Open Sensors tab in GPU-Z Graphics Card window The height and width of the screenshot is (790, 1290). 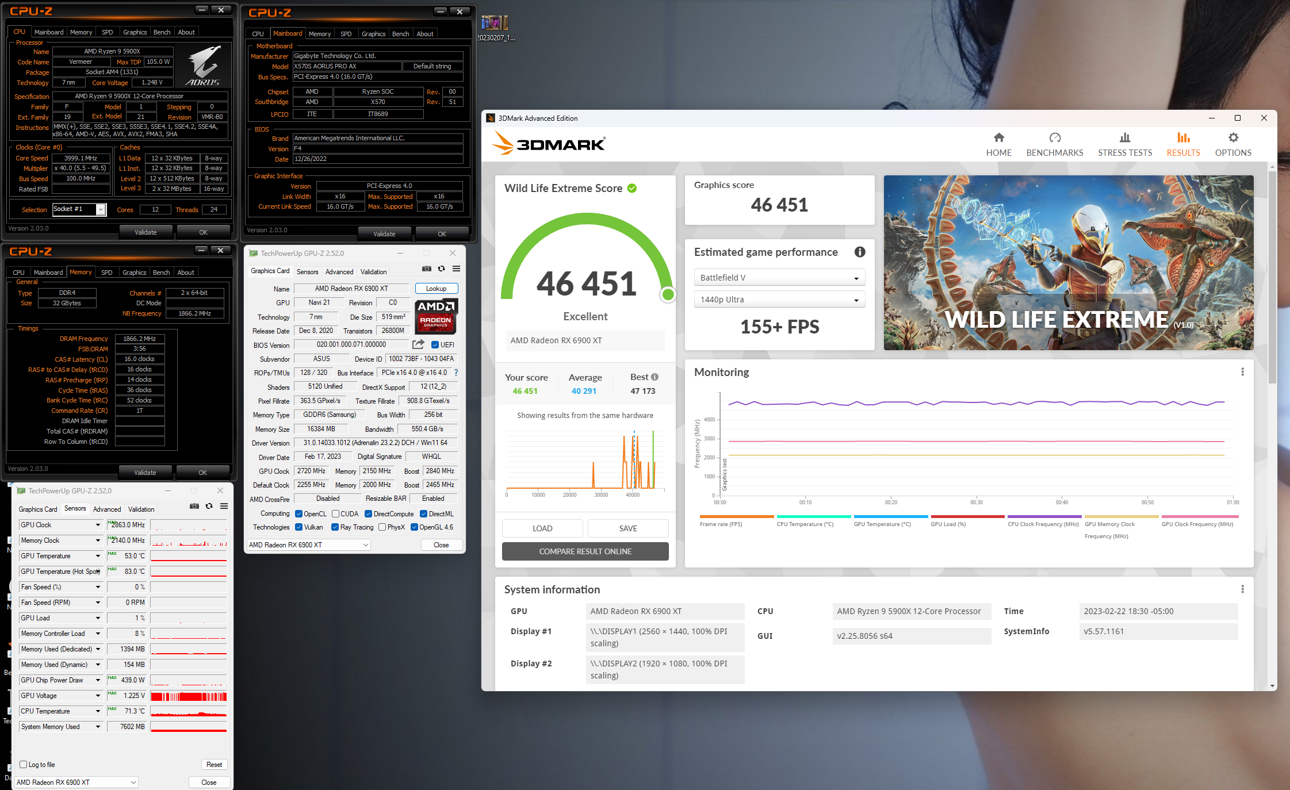point(307,272)
